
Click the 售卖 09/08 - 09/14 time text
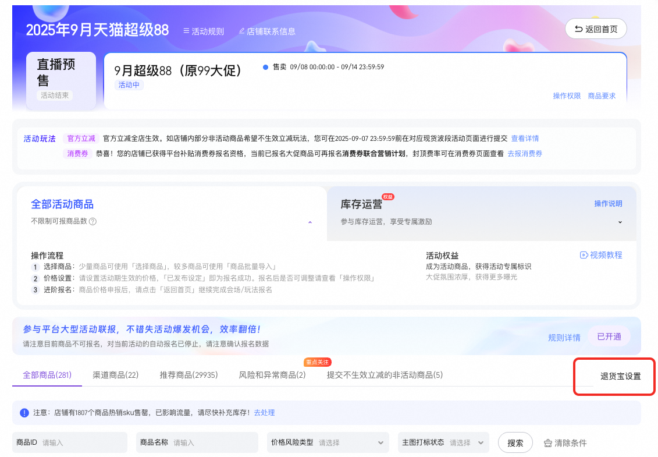pyautogui.click(x=328, y=67)
